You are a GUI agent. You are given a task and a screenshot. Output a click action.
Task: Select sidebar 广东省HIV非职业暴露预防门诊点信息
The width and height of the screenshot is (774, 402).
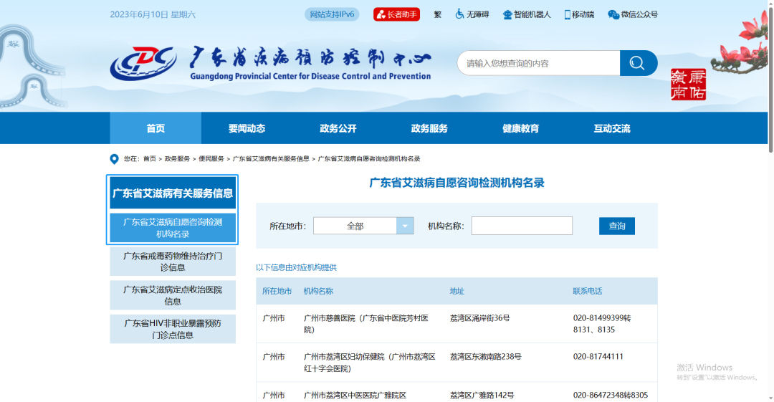(173, 329)
